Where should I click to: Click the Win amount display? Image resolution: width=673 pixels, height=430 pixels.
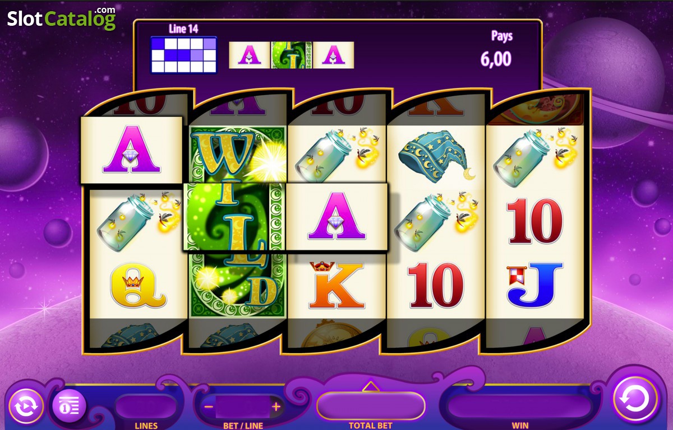[519, 406]
